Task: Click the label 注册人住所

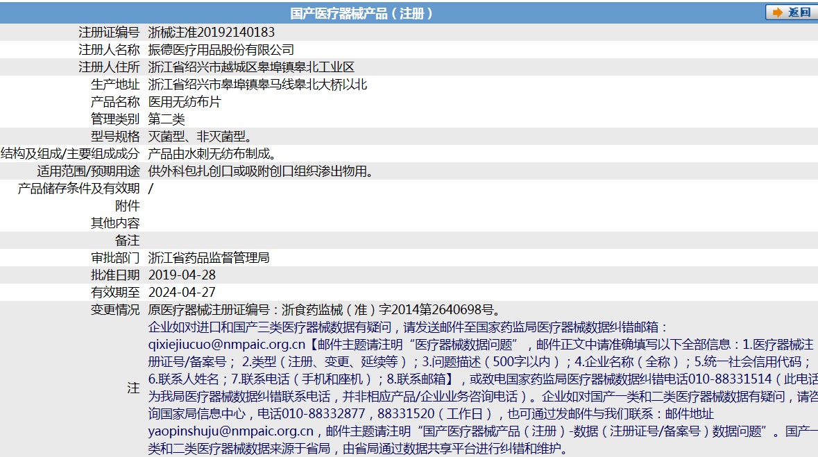Action: (x=109, y=67)
